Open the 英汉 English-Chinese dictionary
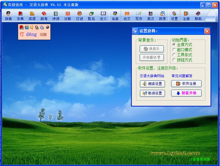This screenshot has width=220, height=166. click(151, 16)
